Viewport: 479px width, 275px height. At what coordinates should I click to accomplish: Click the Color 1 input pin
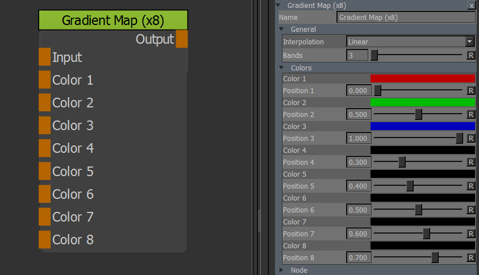44,80
